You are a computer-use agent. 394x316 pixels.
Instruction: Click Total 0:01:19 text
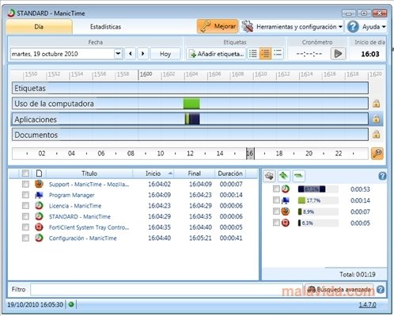pos(358,275)
